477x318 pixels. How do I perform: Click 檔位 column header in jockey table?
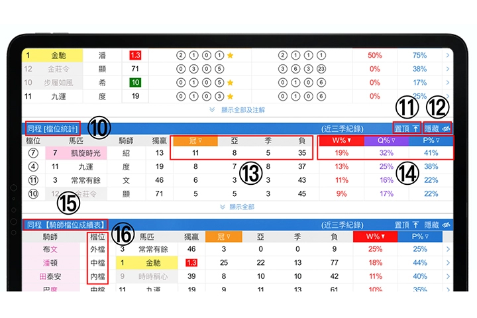point(97,237)
